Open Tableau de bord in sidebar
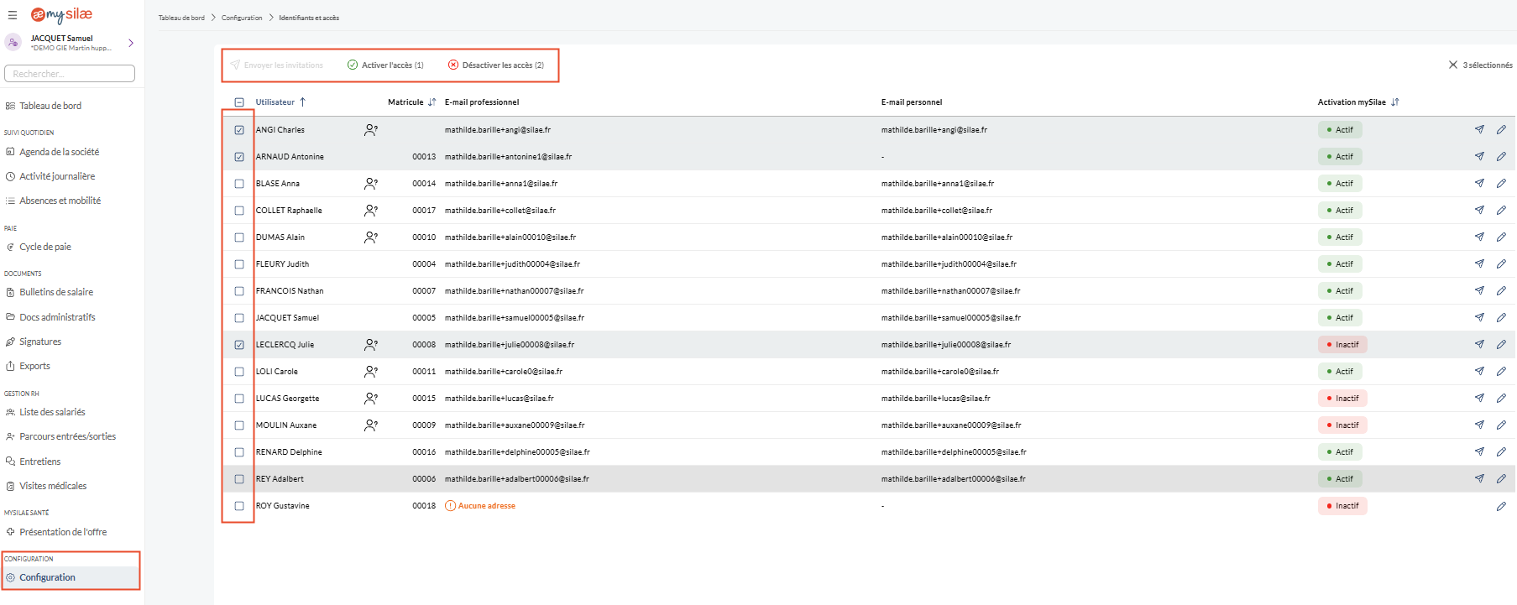Viewport: 1517px width, 605px height. (50, 106)
